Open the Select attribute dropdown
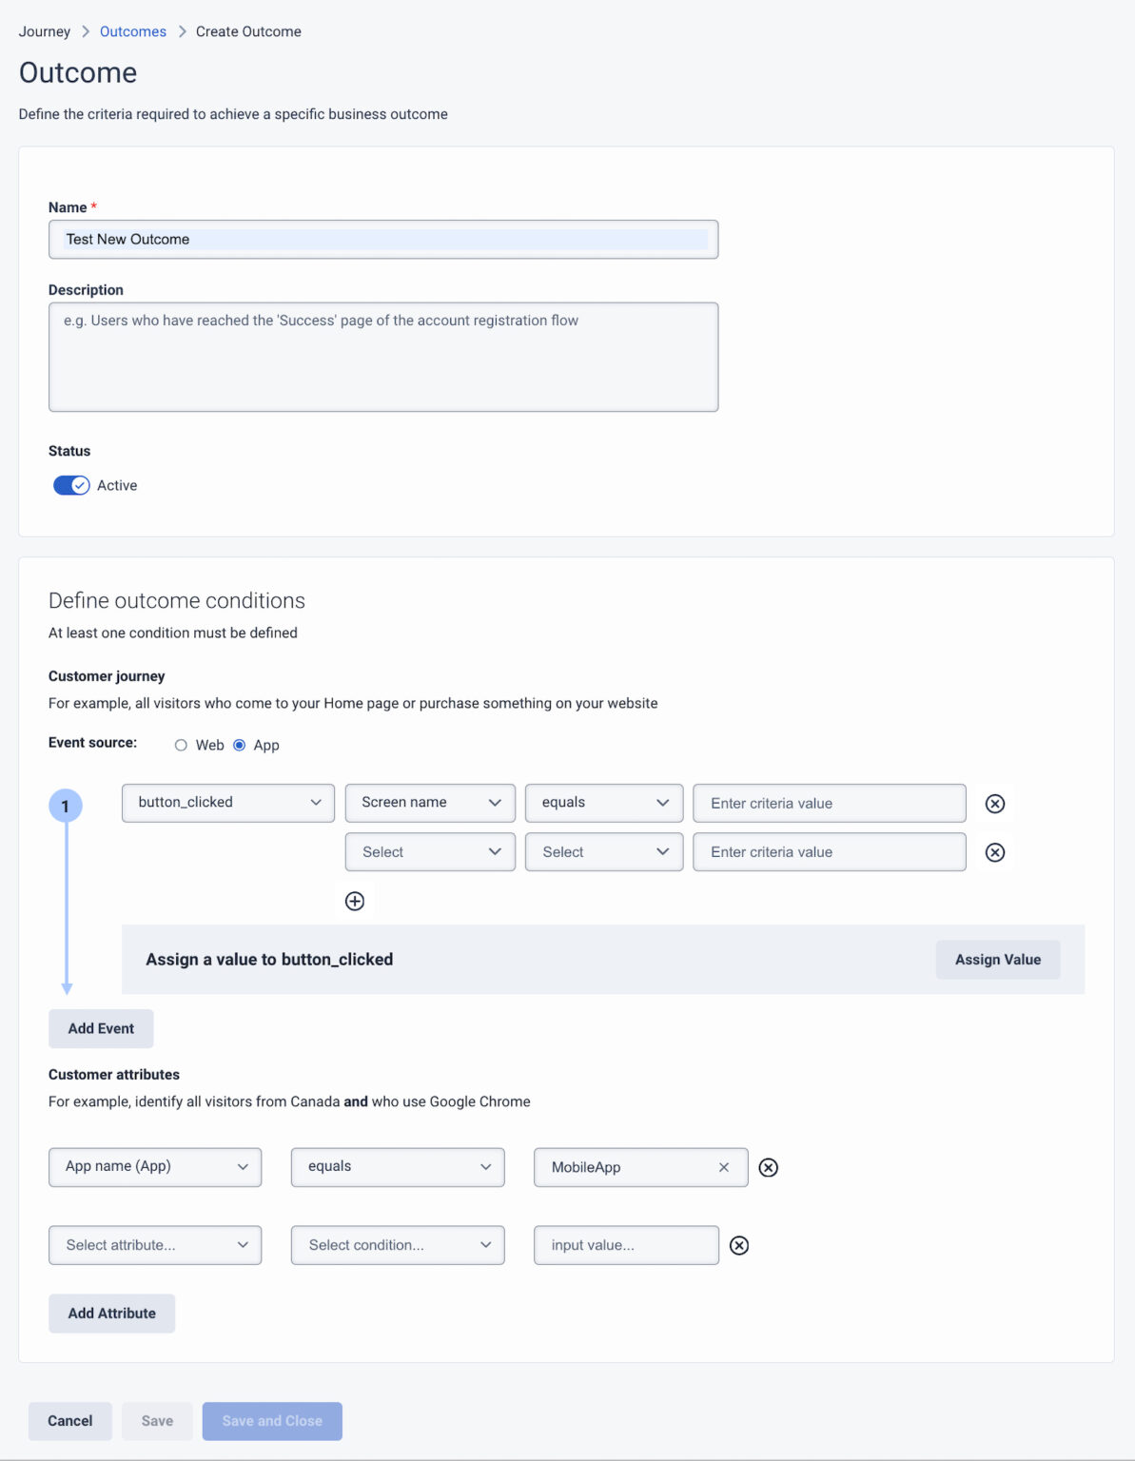 pos(154,1244)
